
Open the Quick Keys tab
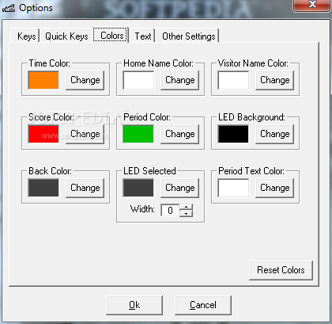66,36
